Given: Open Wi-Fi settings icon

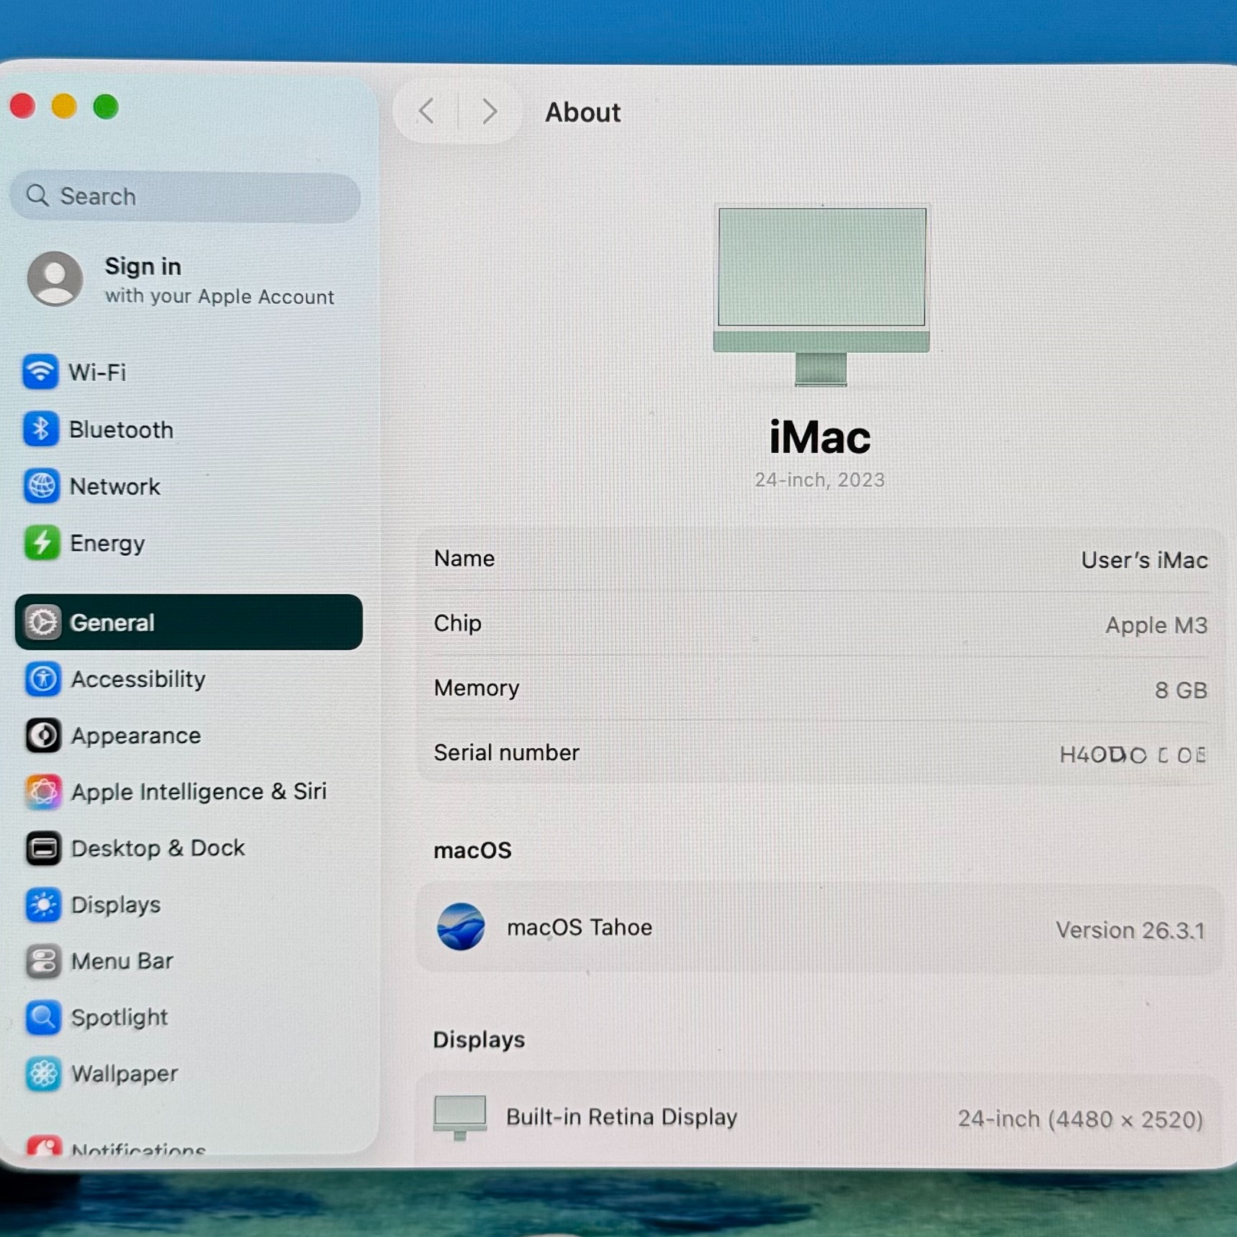Looking at the screenshot, I should click(40, 372).
